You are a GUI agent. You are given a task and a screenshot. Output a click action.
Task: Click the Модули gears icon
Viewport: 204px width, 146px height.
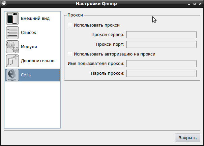(12, 47)
